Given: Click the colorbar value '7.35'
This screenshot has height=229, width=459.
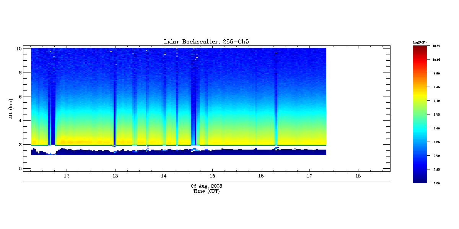Looking at the screenshot, I should coord(436,169).
